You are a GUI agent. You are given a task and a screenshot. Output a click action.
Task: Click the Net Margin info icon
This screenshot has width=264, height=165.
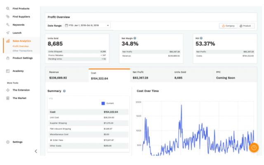tap(135, 38)
